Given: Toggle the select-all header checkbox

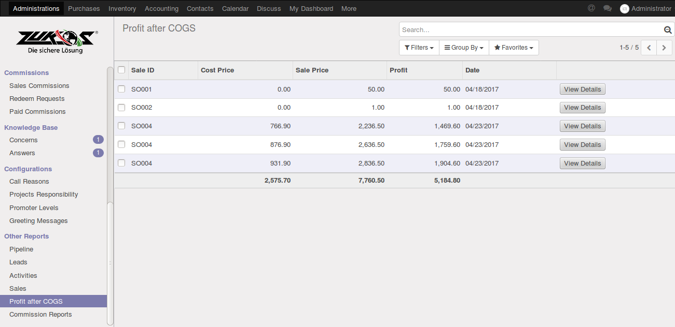Looking at the screenshot, I should pos(121,70).
